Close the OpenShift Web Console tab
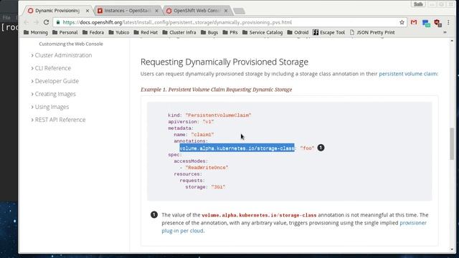This screenshot has height=258, width=459. [226, 11]
